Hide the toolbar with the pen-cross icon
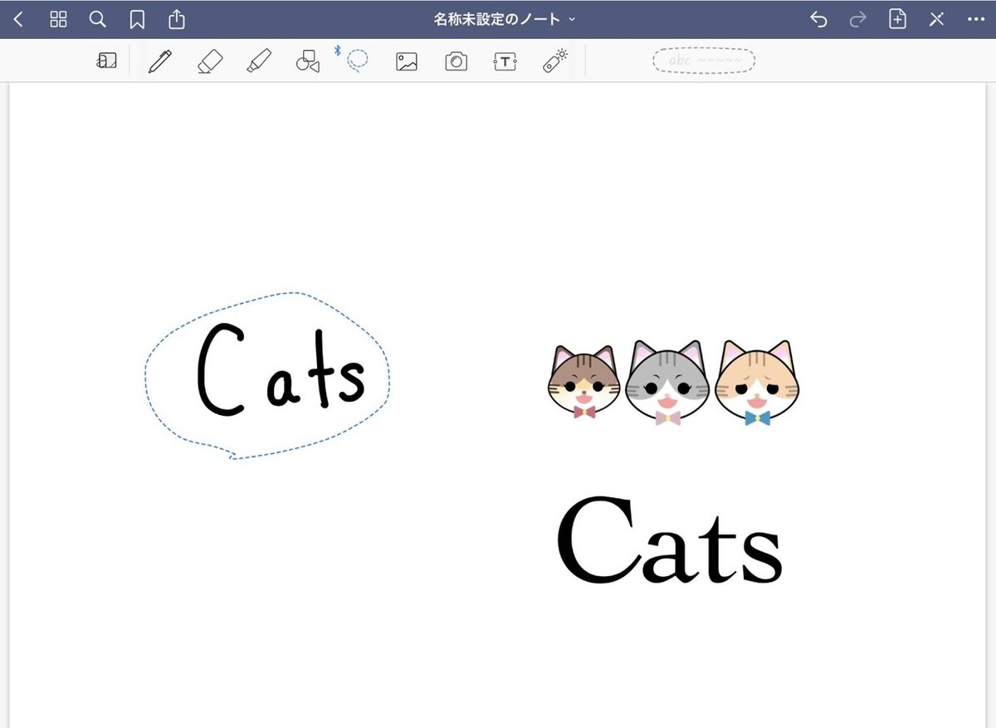 (936, 19)
